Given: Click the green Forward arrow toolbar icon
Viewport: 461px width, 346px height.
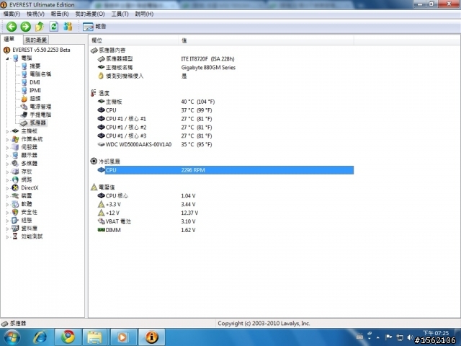Looking at the screenshot, I should coord(26,27).
